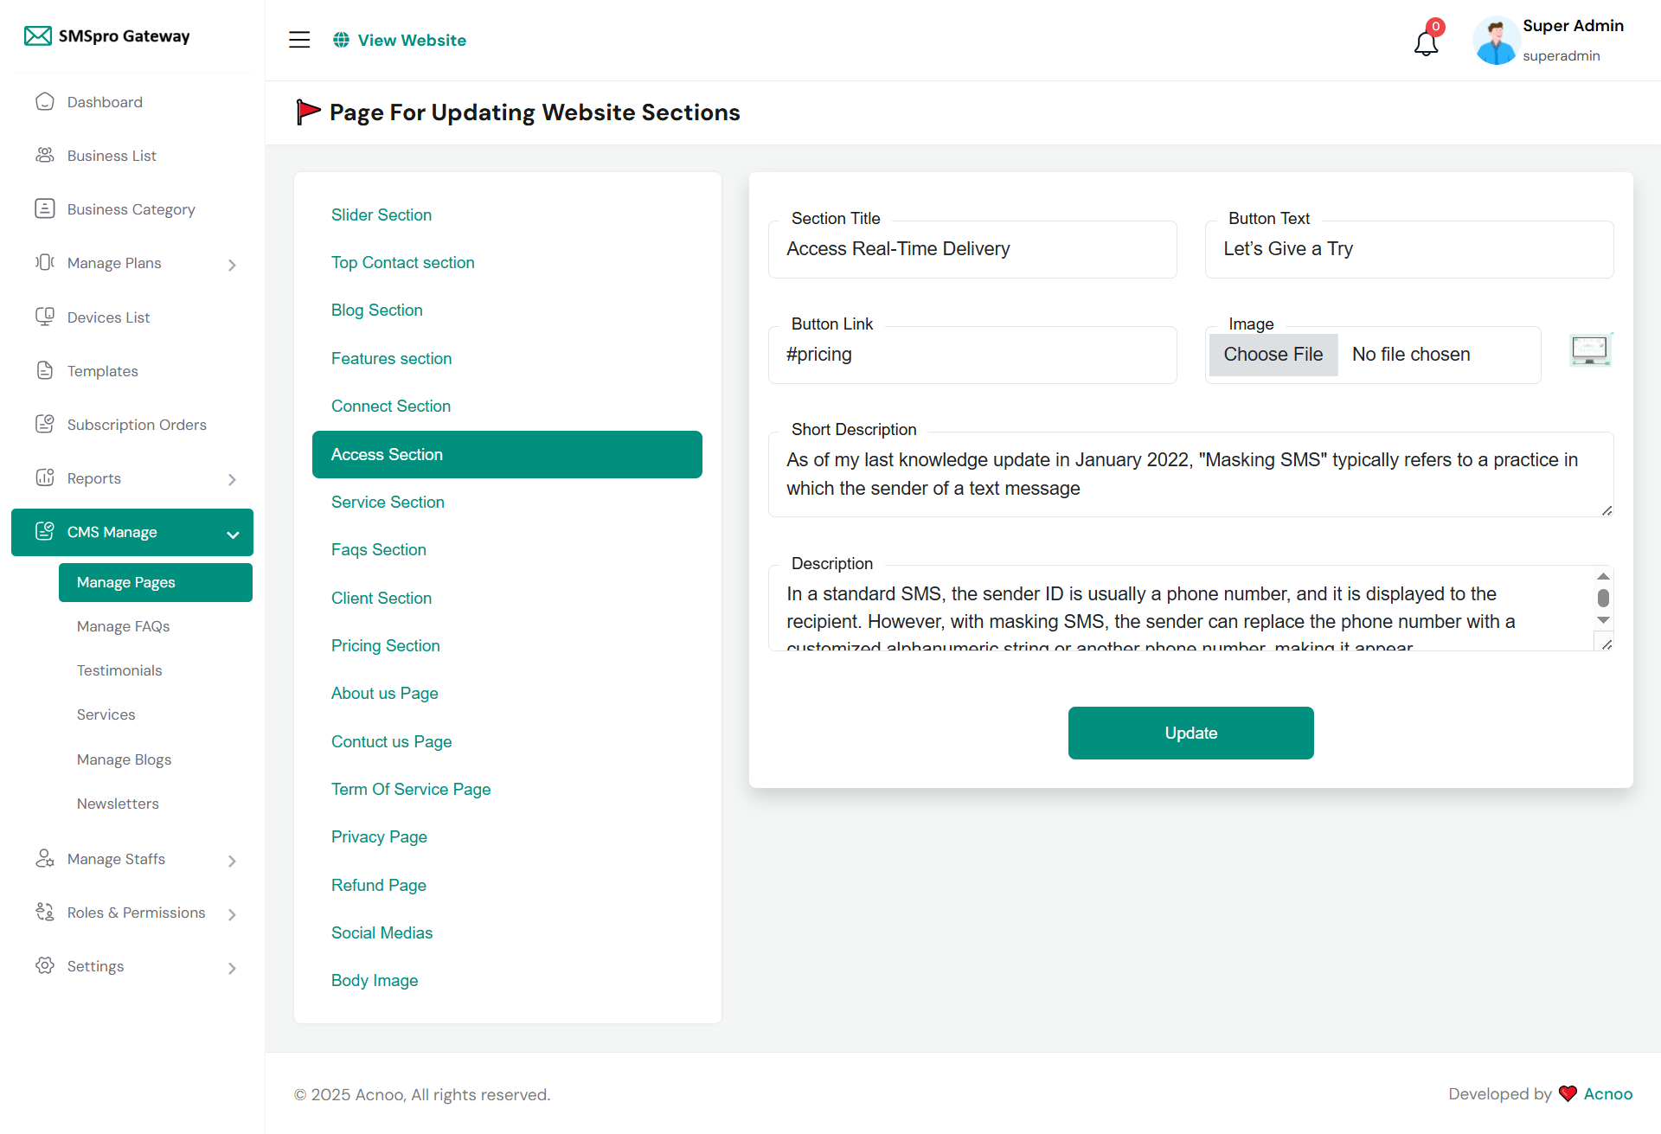The width and height of the screenshot is (1661, 1134).
Task: Click the Description textarea scrollbar down arrow
Action: [1603, 620]
